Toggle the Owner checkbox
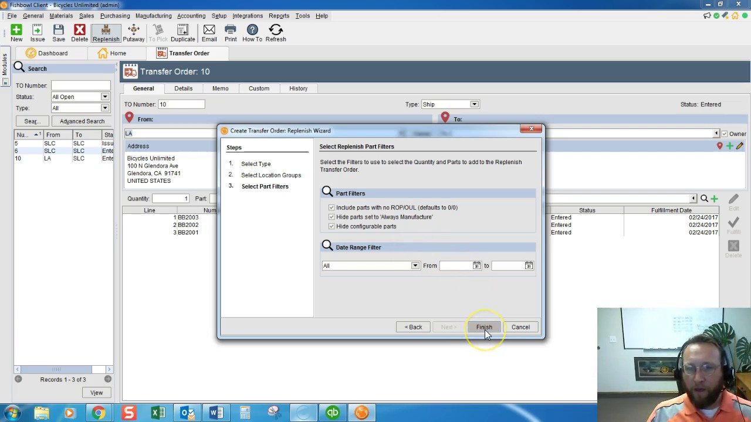This screenshot has width=751, height=422. (x=725, y=134)
